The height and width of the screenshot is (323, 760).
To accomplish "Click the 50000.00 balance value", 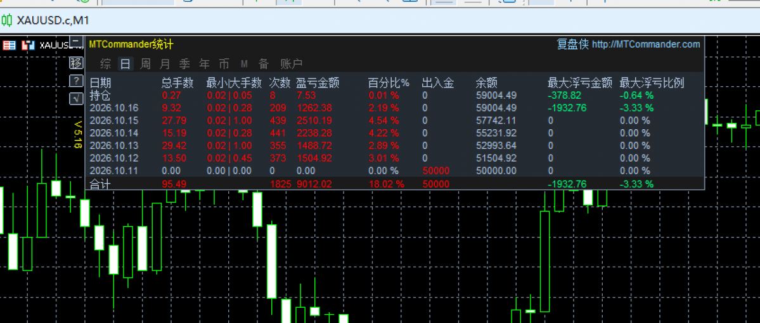I will tap(496, 170).
